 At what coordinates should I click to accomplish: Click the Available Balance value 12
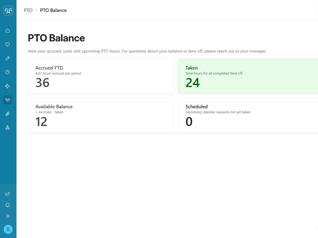pos(41,122)
